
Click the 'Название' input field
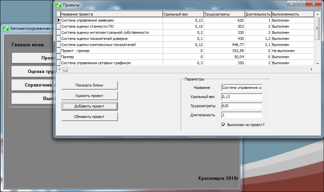tap(241, 88)
